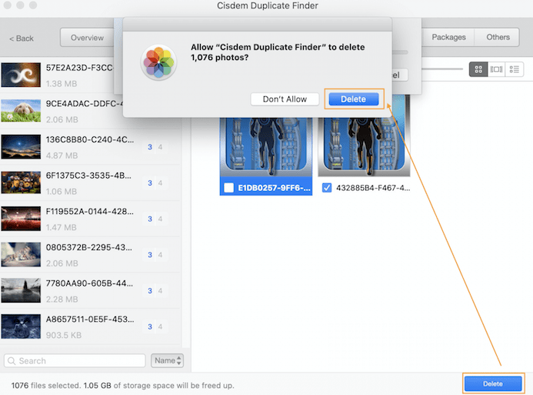
Task: Click the Photos app icon in dialog
Action: (x=159, y=63)
